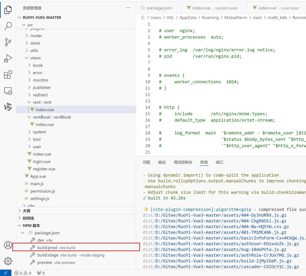Viewport: 306px width, 276px height.
Task: Open the 调试控制台 debug console tab
Action: [x=183, y=162]
